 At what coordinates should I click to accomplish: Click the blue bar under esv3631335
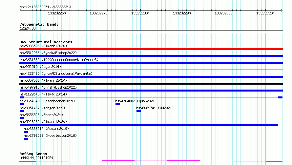point(151,63)
